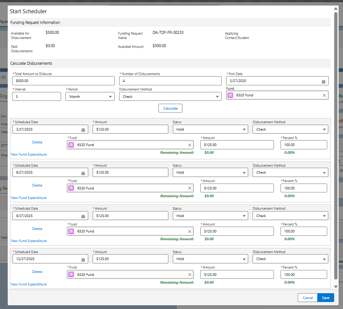The height and width of the screenshot is (309, 343).
Task: Click the Calculate button
Action: [x=170, y=108]
